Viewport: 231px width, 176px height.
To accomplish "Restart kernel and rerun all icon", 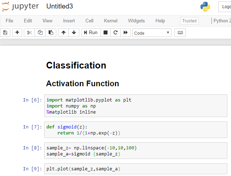I will [125, 33].
